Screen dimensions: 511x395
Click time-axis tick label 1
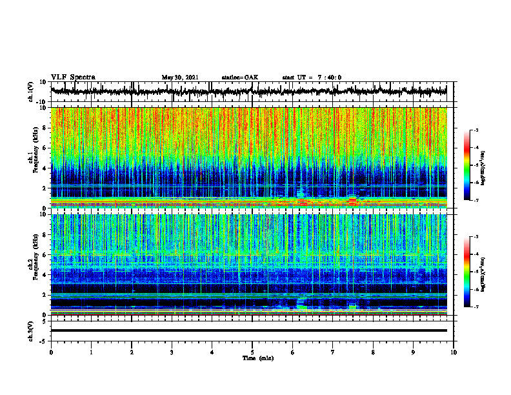91,352
